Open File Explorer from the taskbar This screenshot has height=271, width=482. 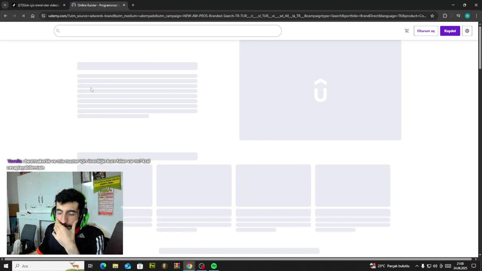(x=115, y=266)
